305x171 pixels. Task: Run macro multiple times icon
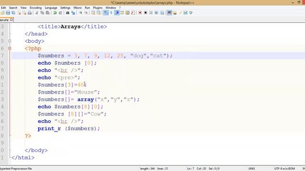(x=156, y=13)
